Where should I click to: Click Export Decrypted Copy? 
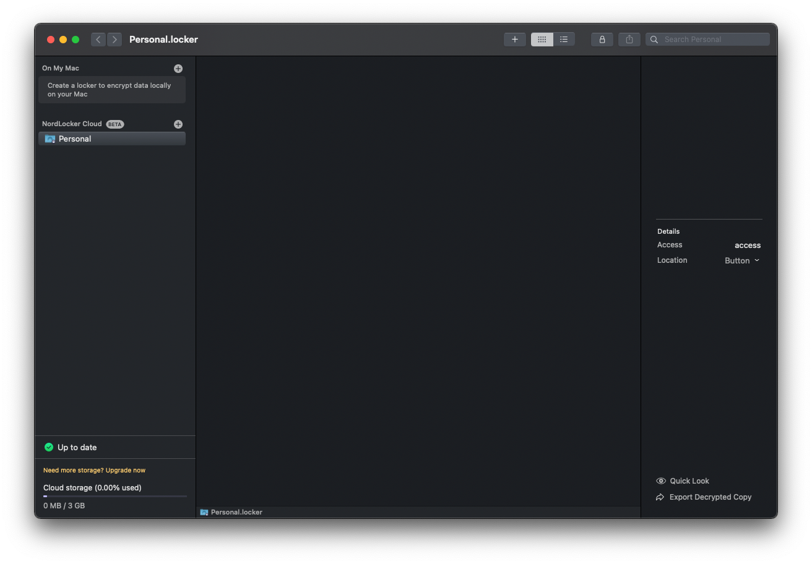[x=704, y=497]
